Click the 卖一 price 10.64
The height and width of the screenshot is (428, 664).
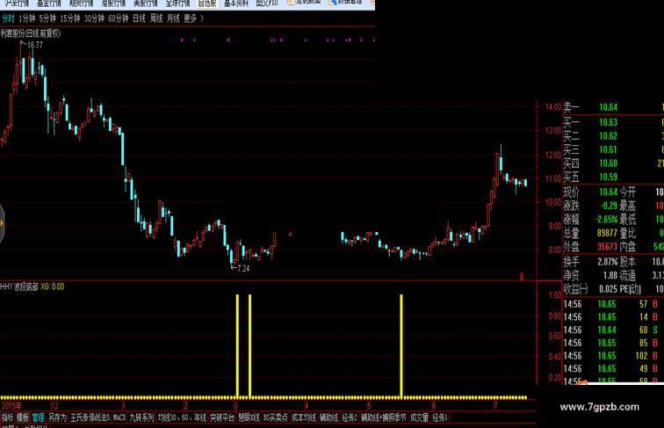coord(608,107)
